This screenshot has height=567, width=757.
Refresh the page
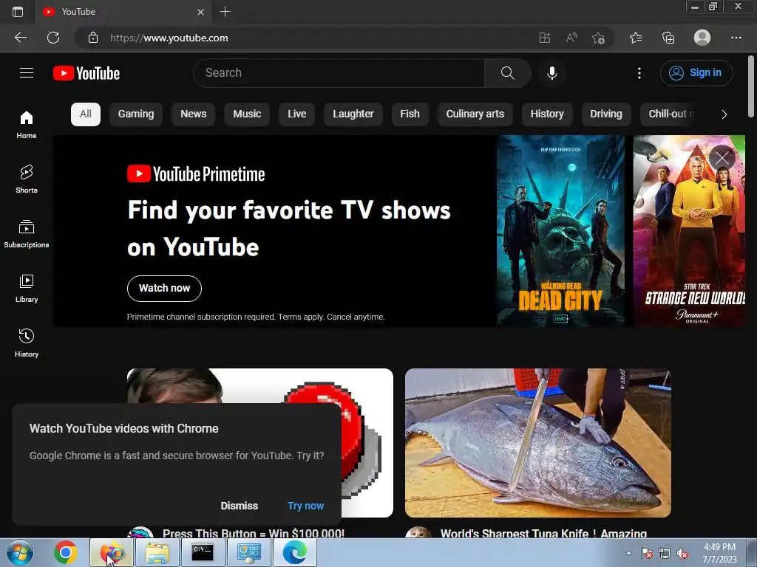click(53, 38)
